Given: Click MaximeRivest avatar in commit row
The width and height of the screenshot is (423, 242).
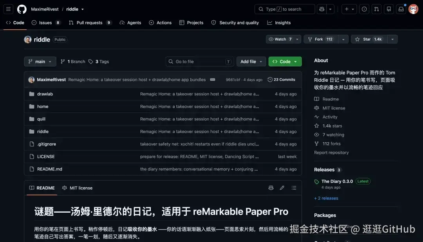Looking at the screenshot, I should (x=31, y=80).
